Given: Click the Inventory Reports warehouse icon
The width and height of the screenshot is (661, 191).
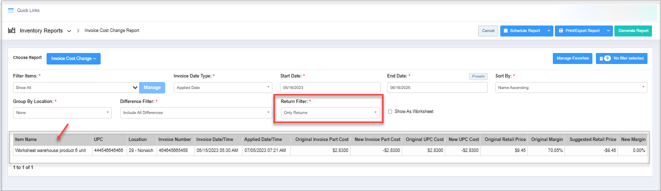Looking at the screenshot, I should [12, 30].
